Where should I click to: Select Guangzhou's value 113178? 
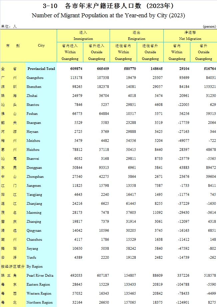point(76,78)
